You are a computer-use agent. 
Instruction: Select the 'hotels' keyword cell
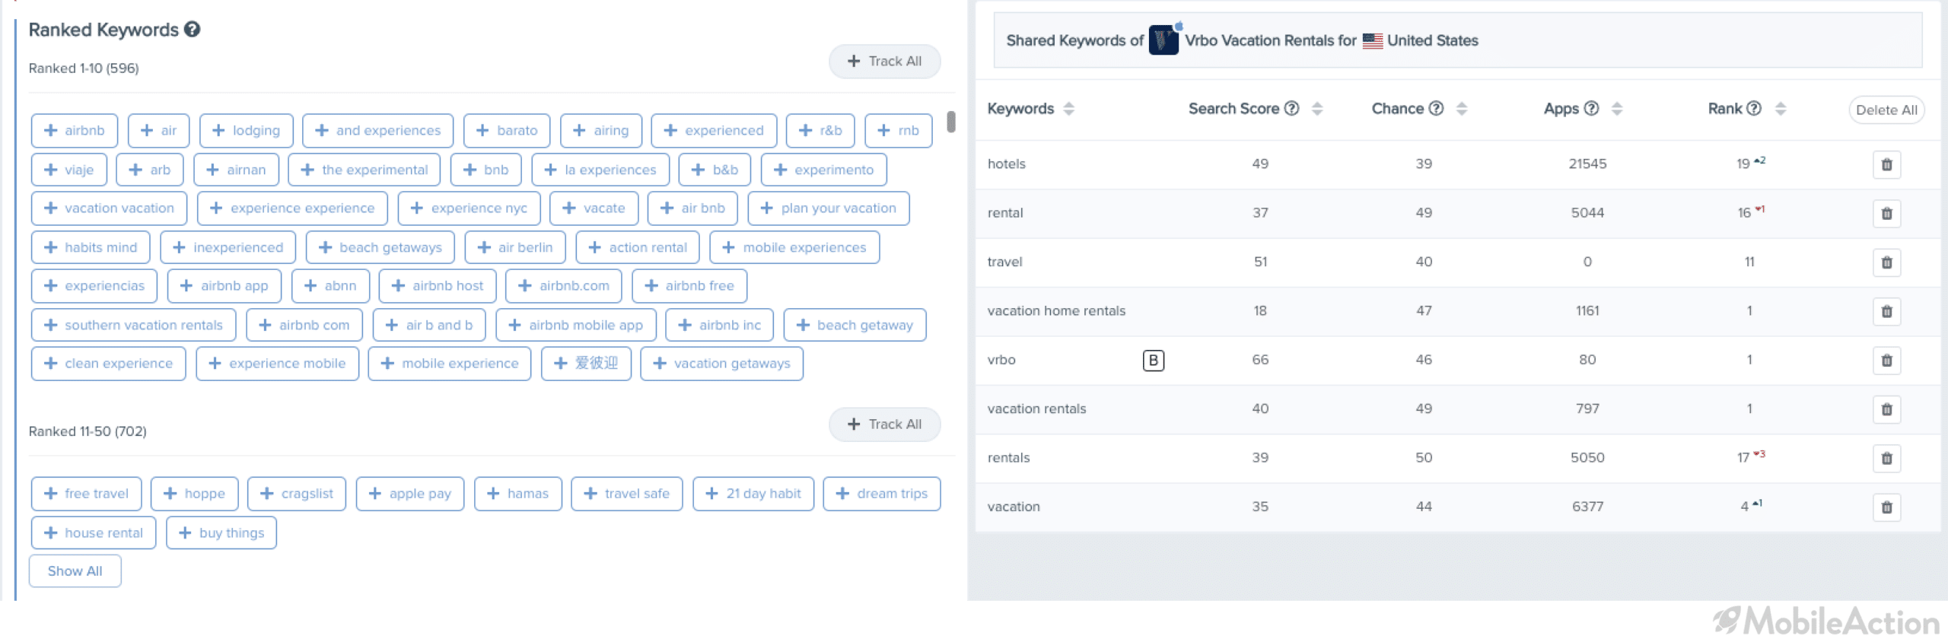1006,164
